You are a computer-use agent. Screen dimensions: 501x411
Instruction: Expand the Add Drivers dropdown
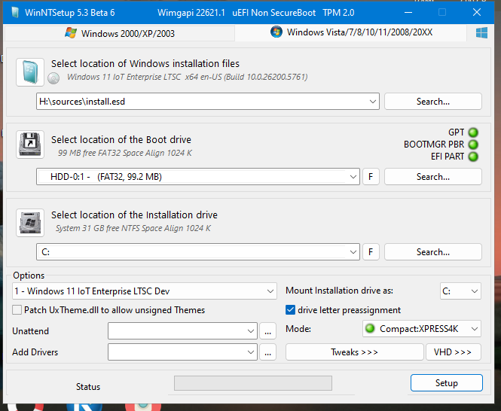pos(251,352)
